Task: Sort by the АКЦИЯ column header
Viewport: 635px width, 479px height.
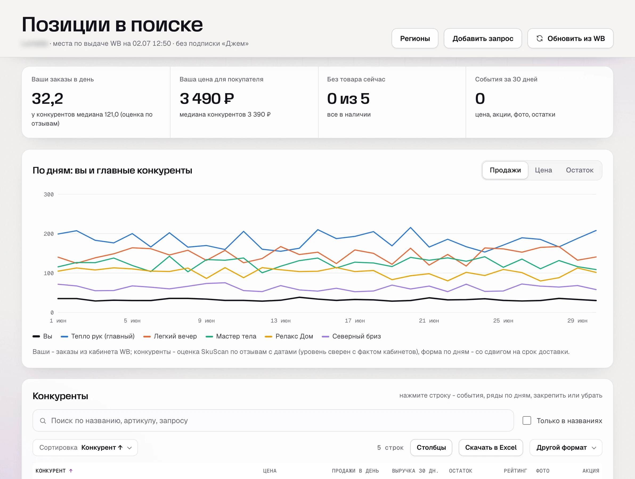Action: click(x=591, y=471)
